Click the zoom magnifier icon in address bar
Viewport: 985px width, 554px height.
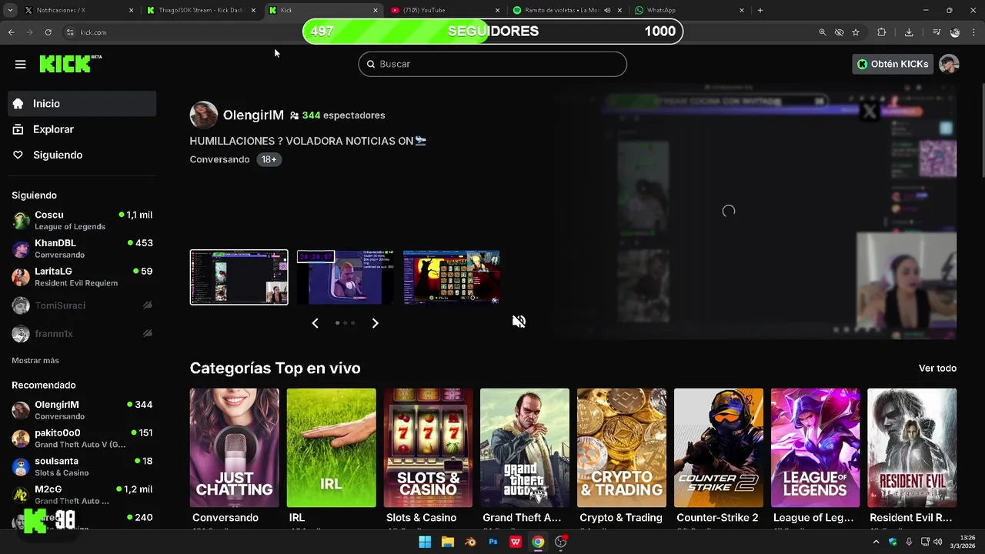coord(823,32)
